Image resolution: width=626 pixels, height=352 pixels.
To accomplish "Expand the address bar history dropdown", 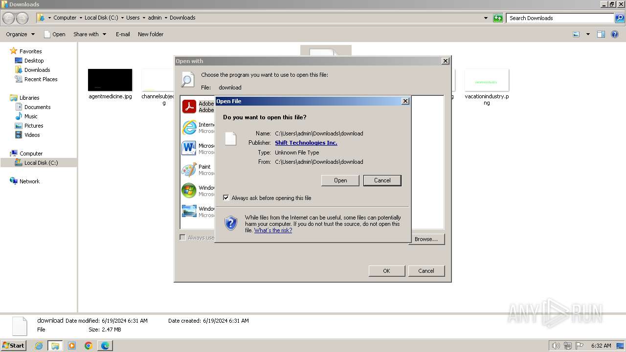I will coord(486,18).
